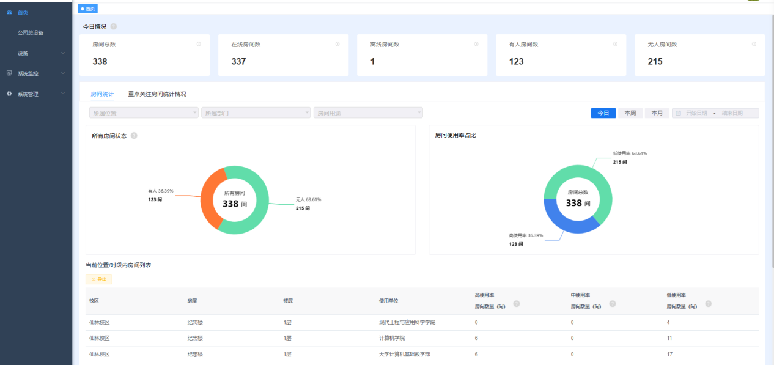The height and width of the screenshot is (365, 774).
Task: Click help icon in 低使用率 column header
Action: tap(709, 303)
